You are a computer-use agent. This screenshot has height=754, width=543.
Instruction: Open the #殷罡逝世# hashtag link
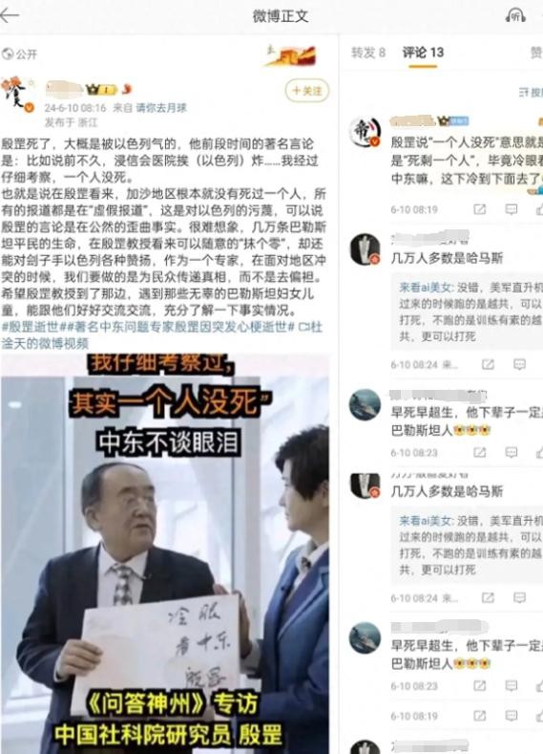(x=31, y=327)
